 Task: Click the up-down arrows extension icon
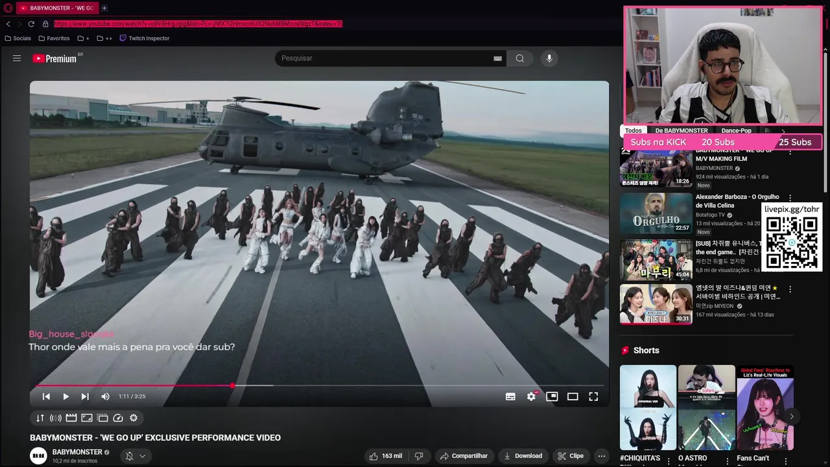click(x=40, y=418)
